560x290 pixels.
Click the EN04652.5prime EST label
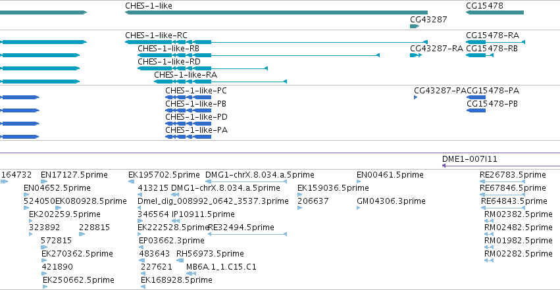click(57, 188)
